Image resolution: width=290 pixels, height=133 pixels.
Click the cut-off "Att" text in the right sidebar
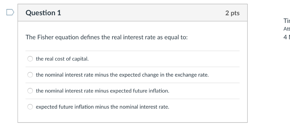pyautogui.click(x=287, y=29)
